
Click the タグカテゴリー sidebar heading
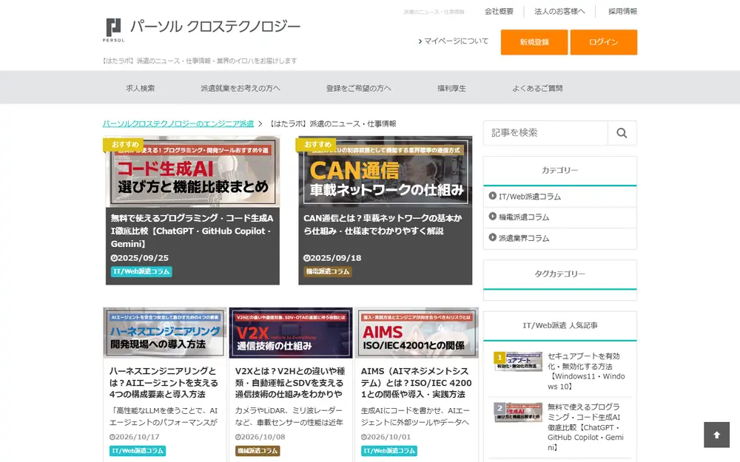point(559,274)
